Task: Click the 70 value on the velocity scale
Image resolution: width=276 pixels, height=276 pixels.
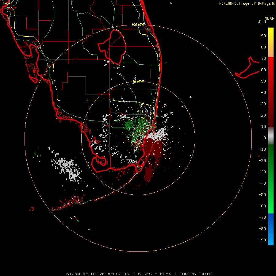Action: coord(263,59)
